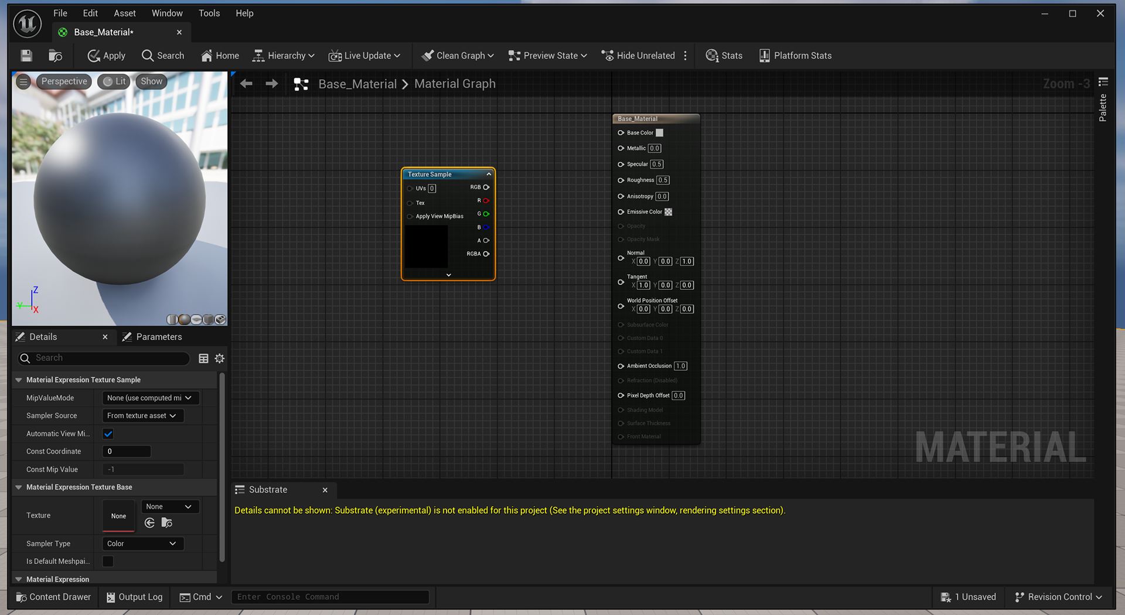Collapse Material Expression Texture Sample section
Image resolution: width=1125 pixels, height=615 pixels.
click(x=19, y=380)
